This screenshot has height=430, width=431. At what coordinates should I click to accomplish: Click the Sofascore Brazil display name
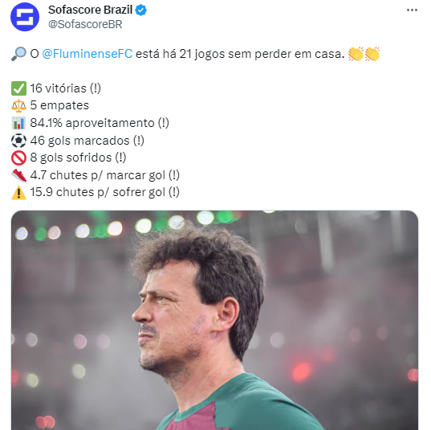point(91,10)
